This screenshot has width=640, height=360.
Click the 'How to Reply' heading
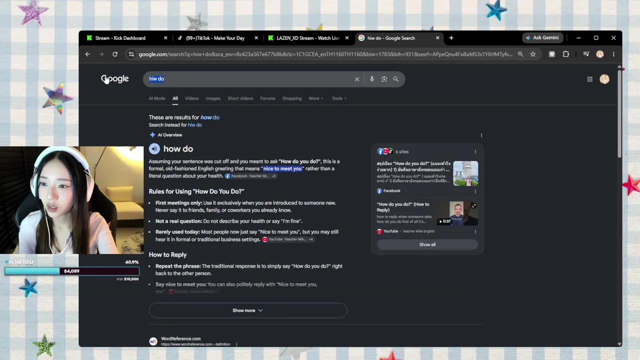point(167,255)
